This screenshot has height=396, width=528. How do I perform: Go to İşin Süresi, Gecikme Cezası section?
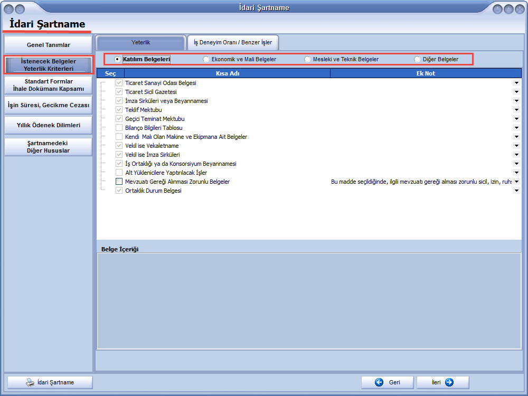(x=48, y=105)
